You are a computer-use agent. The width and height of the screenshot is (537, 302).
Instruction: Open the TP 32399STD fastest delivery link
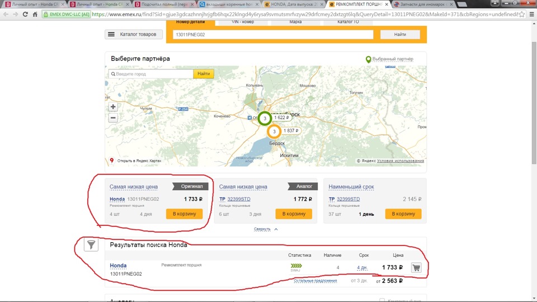tap(348, 199)
